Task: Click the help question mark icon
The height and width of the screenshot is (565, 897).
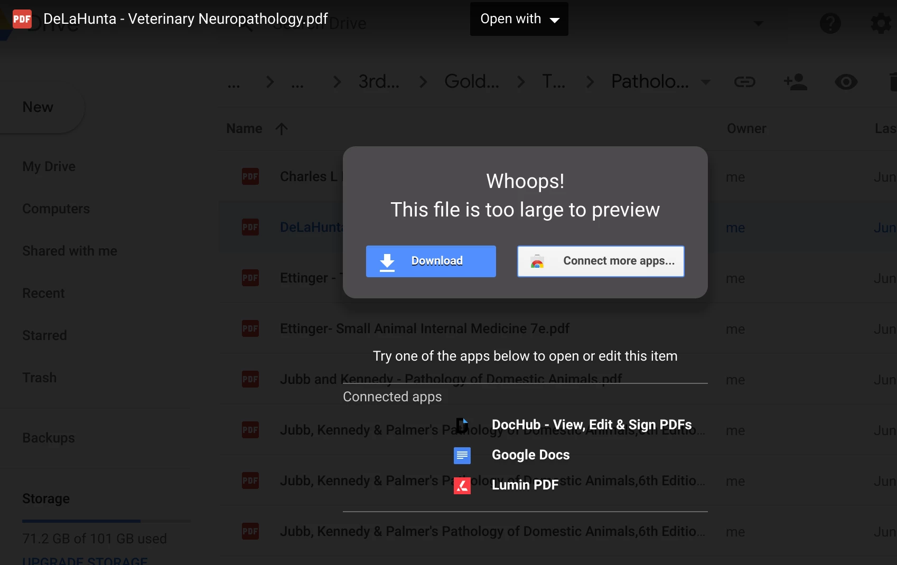Action: pyautogui.click(x=830, y=23)
